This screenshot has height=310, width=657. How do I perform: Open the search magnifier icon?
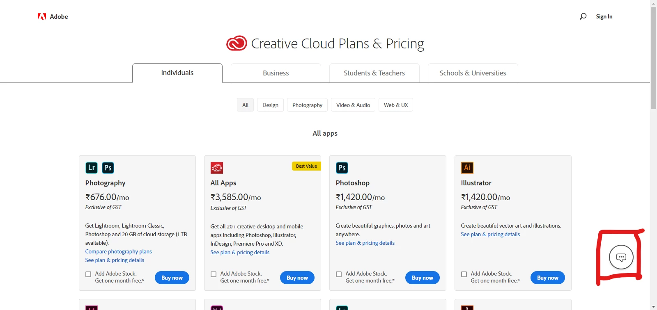[583, 16]
